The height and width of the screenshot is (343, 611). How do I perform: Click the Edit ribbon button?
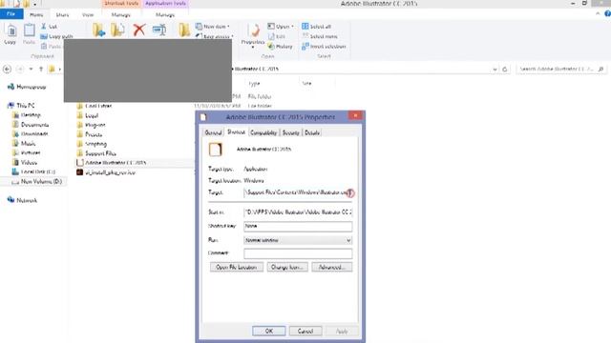click(277, 36)
